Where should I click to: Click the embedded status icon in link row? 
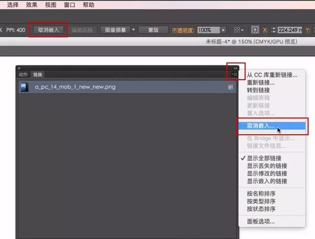pyautogui.click(x=230, y=87)
